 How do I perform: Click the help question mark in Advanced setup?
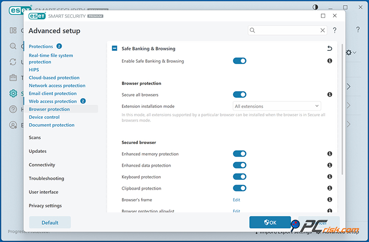point(335,30)
